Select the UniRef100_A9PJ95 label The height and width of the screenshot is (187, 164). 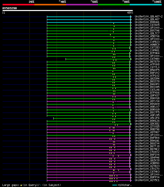coord(147,115)
